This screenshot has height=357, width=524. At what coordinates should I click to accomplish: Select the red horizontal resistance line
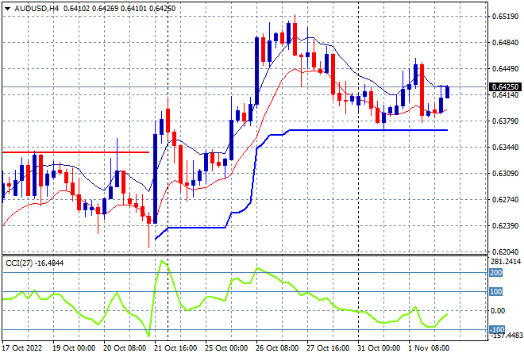(x=76, y=152)
